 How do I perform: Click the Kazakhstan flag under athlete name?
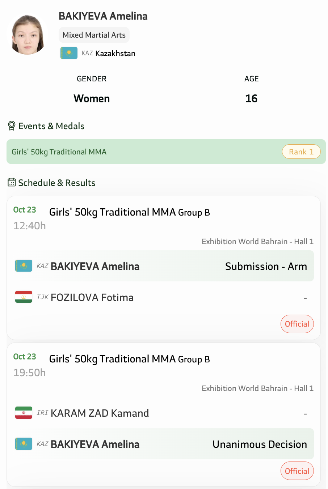(69, 53)
